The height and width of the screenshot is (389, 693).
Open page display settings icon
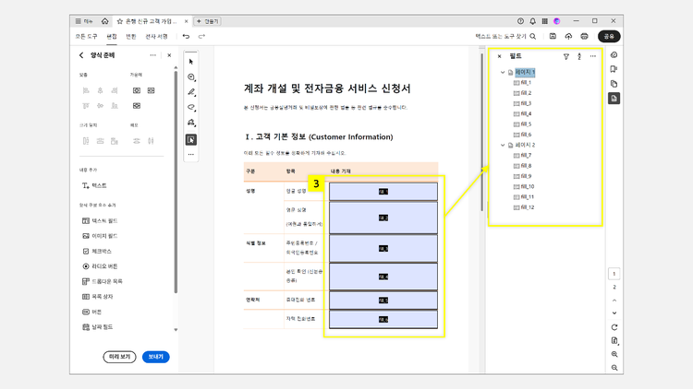click(614, 340)
